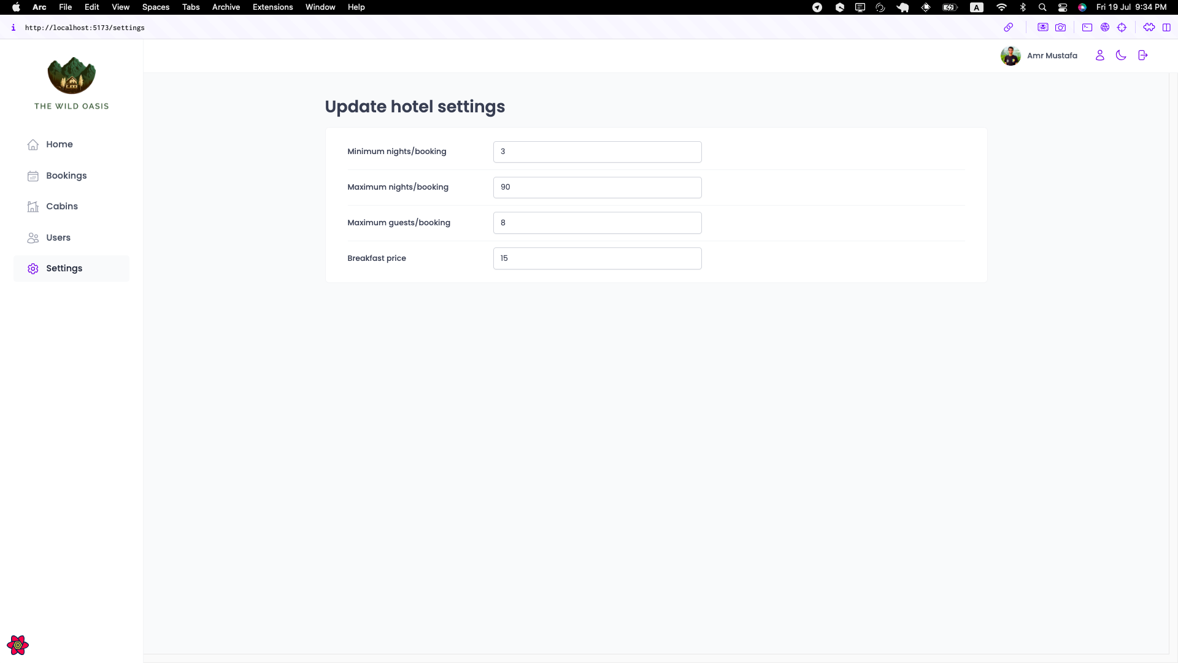1178x663 pixels.
Task: Navigate to the Cabins page
Action: tap(61, 206)
